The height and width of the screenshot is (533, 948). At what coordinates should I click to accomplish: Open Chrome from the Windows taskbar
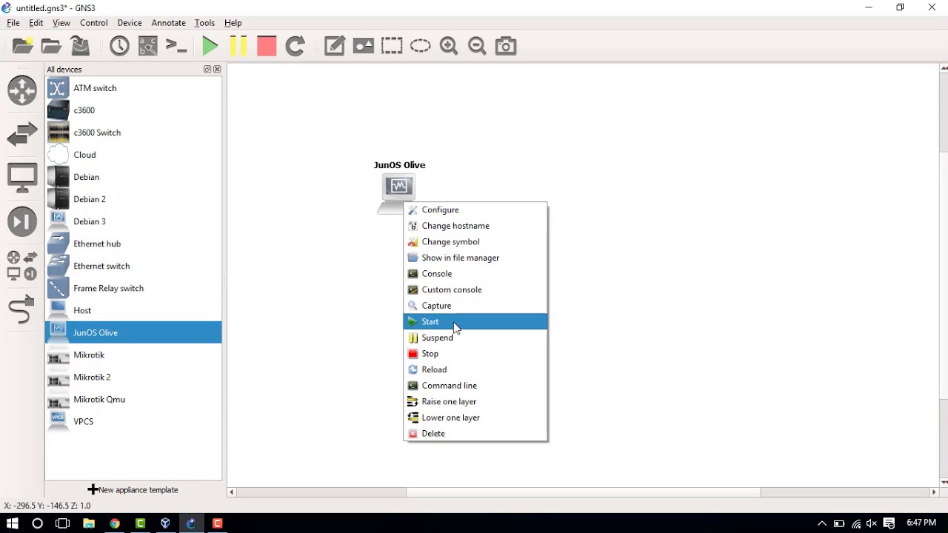pos(115,523)
